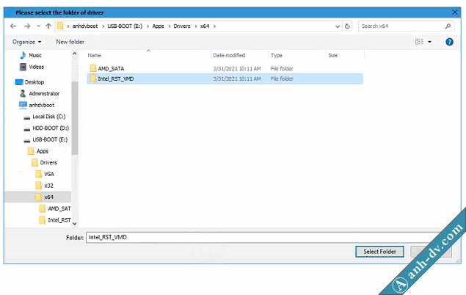Select the AMD_SATA folder in list
Viewport: 466px width, 295px height.
click(225, 69)
